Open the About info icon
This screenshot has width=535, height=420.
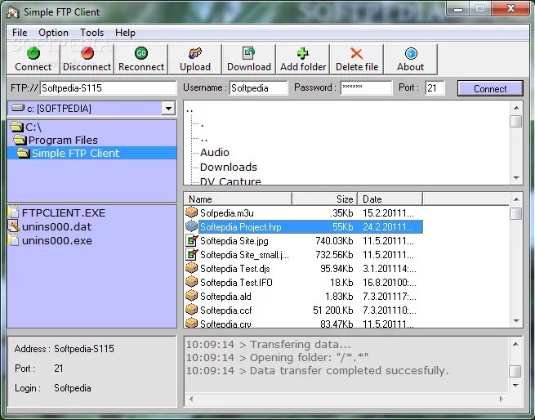(411, 53)
